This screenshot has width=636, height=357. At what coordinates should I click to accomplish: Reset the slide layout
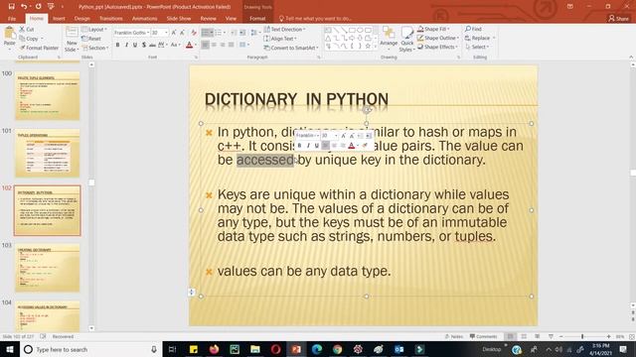[91, 39]
